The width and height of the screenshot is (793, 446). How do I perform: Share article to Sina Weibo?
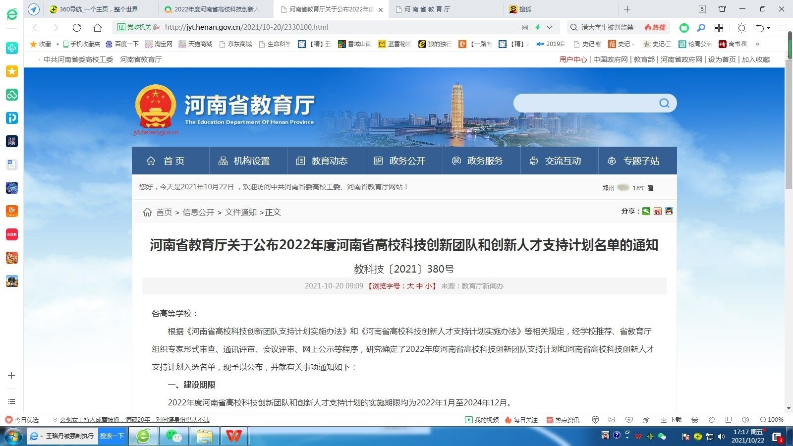point(658,211)
